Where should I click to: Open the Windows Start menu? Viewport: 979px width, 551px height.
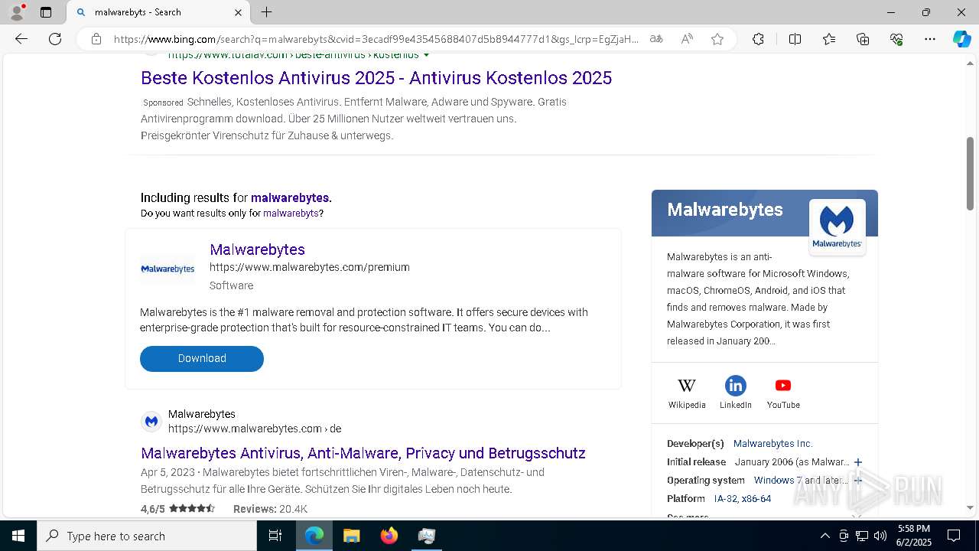(18, 536)
